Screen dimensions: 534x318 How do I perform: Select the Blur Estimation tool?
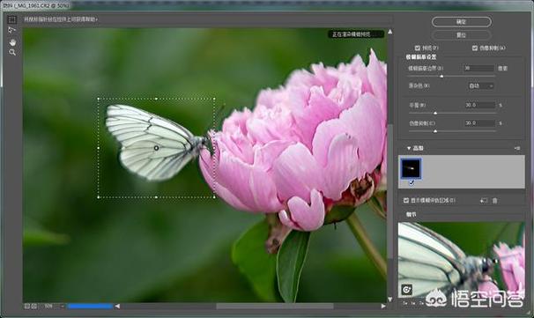click(x=12, y=19)
